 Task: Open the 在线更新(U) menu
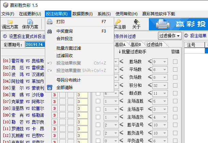pyautogui.click(x=30, y=14)
